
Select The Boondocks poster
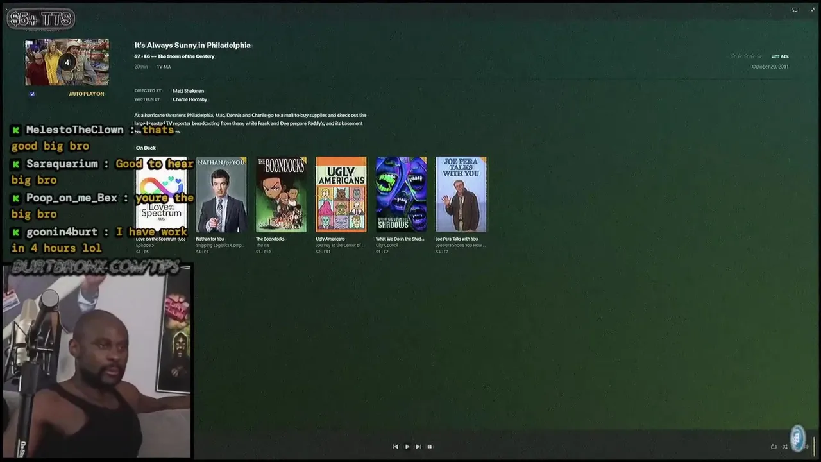(x=281, y=194)
